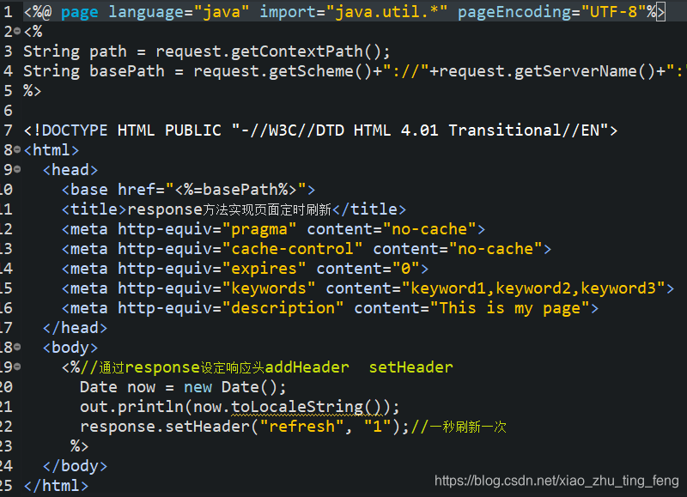Image resolution: width=687 pixels, height=497 pixels.
Task: Click the Date now = new Date() statement
Action: [183, 387]
